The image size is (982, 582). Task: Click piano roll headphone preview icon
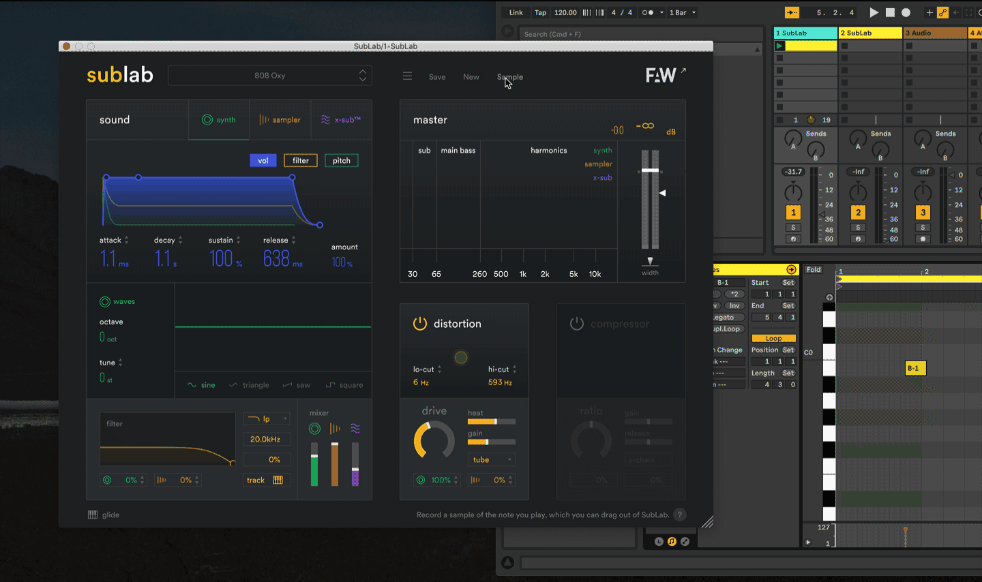[x=829, y=297]
